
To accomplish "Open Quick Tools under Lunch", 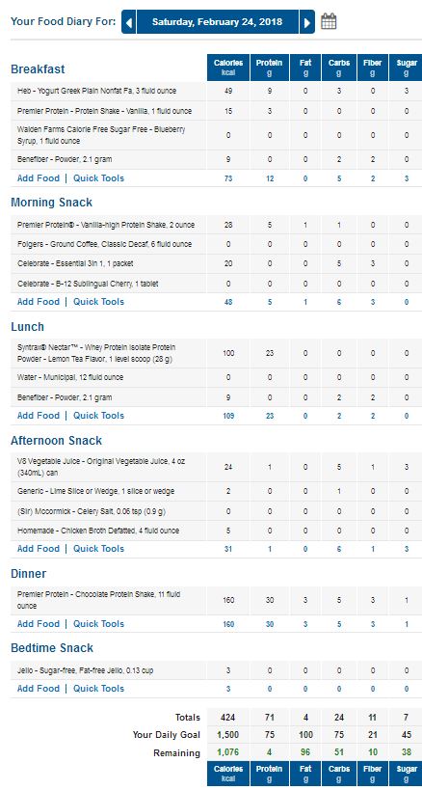I will (98, 416).
